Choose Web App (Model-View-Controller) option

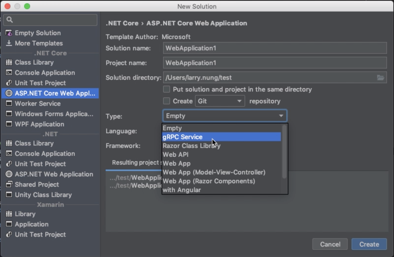coord(222,172)
